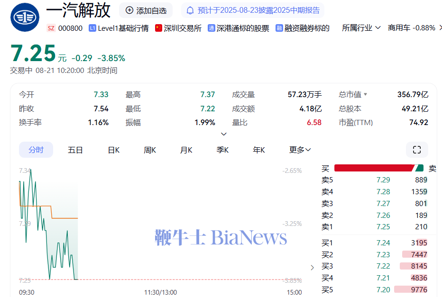
Task: Click the stock code 000800
Action: click(x=70, y=28)
